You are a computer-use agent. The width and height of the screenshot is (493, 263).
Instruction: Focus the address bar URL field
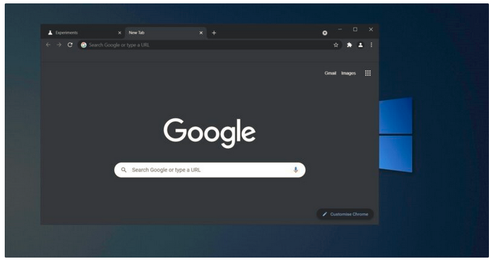click(210, 45)
